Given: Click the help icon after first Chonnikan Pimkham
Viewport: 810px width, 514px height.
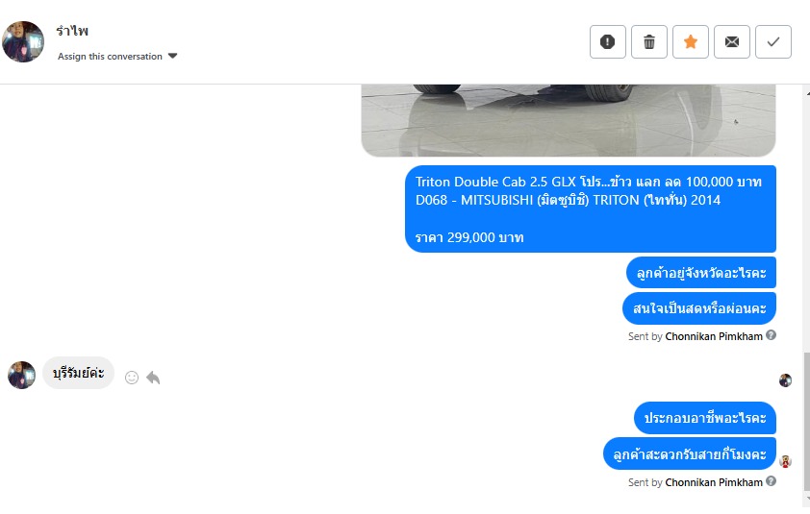Looking at the screenshot, I should tap(771, 335).
